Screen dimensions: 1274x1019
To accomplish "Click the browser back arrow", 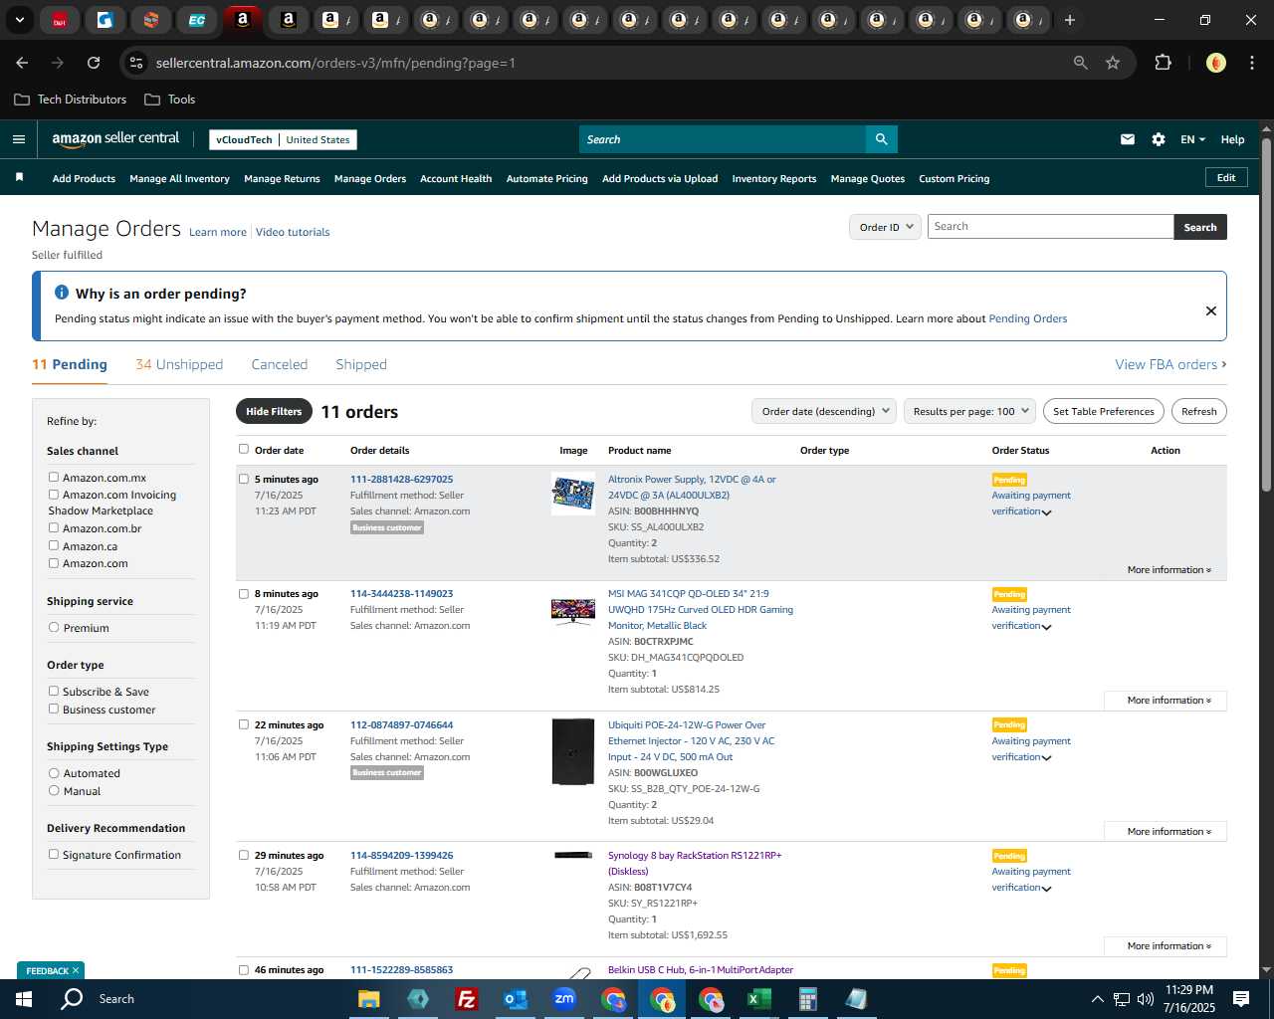I will 22,63.
